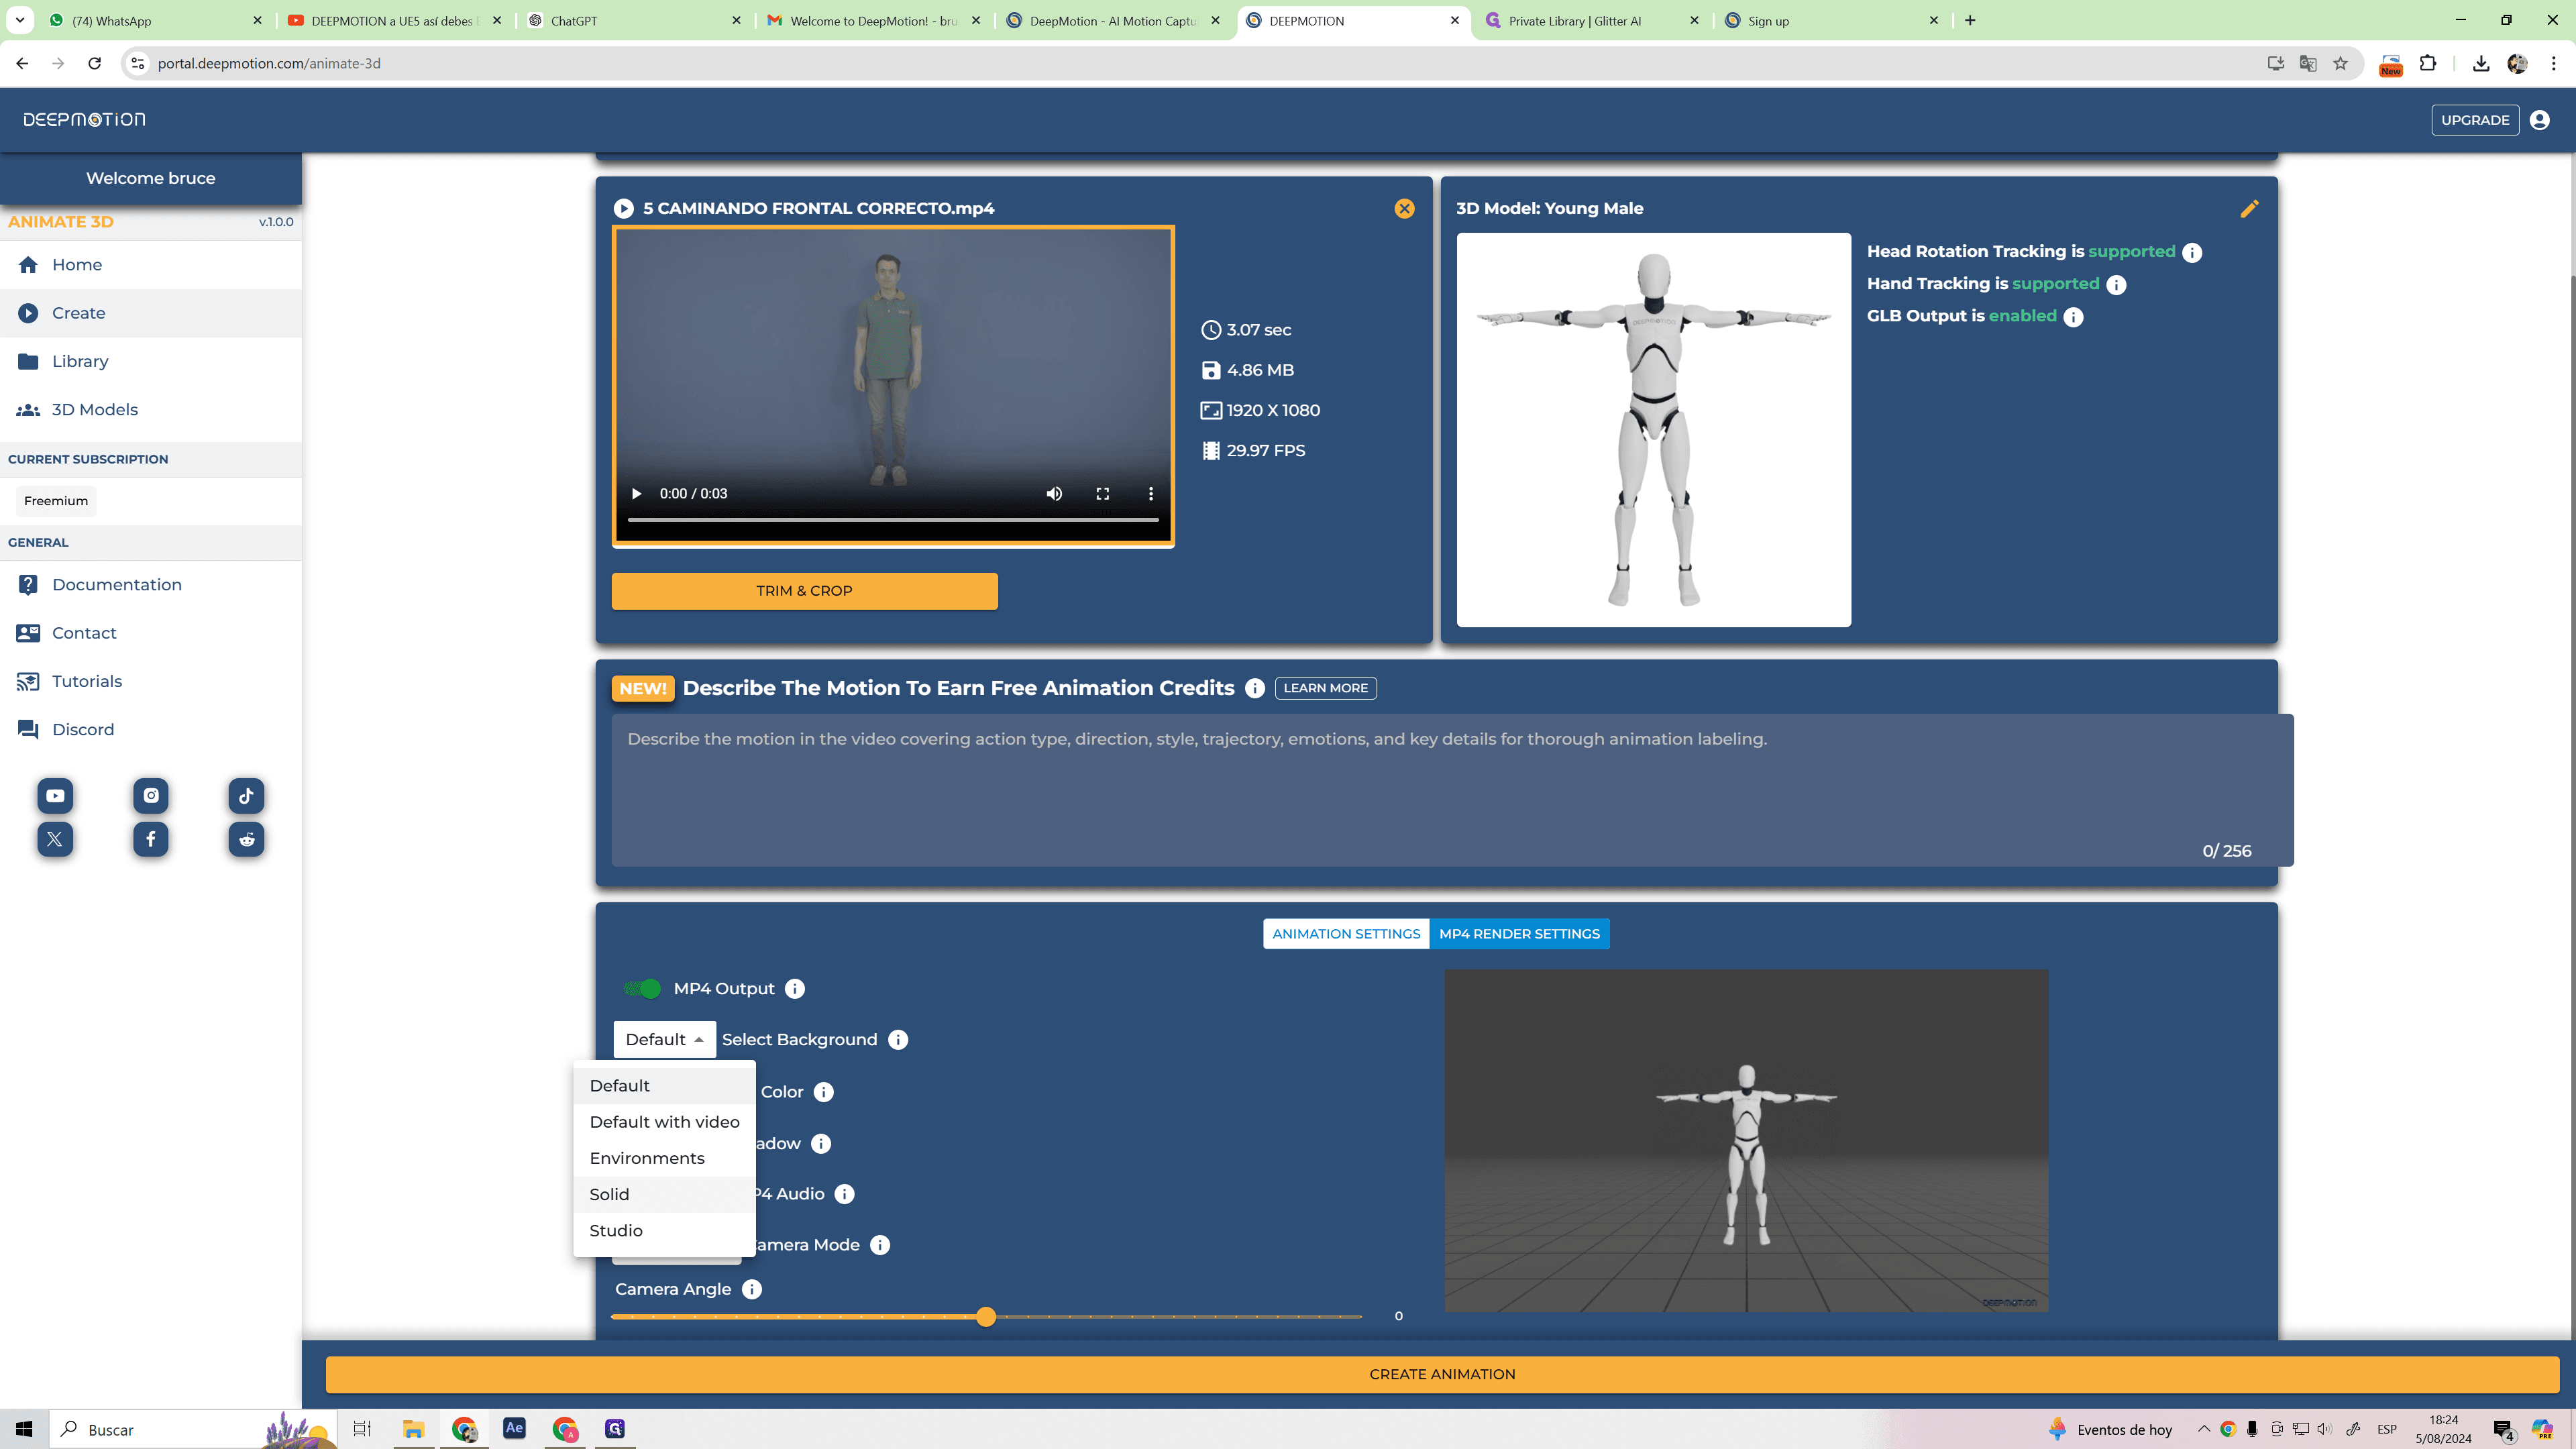Viewport: 2576px width, 1449px height.
Task: Click the Young Male 3D model thumbnail
Action: tap(1653, 430)
